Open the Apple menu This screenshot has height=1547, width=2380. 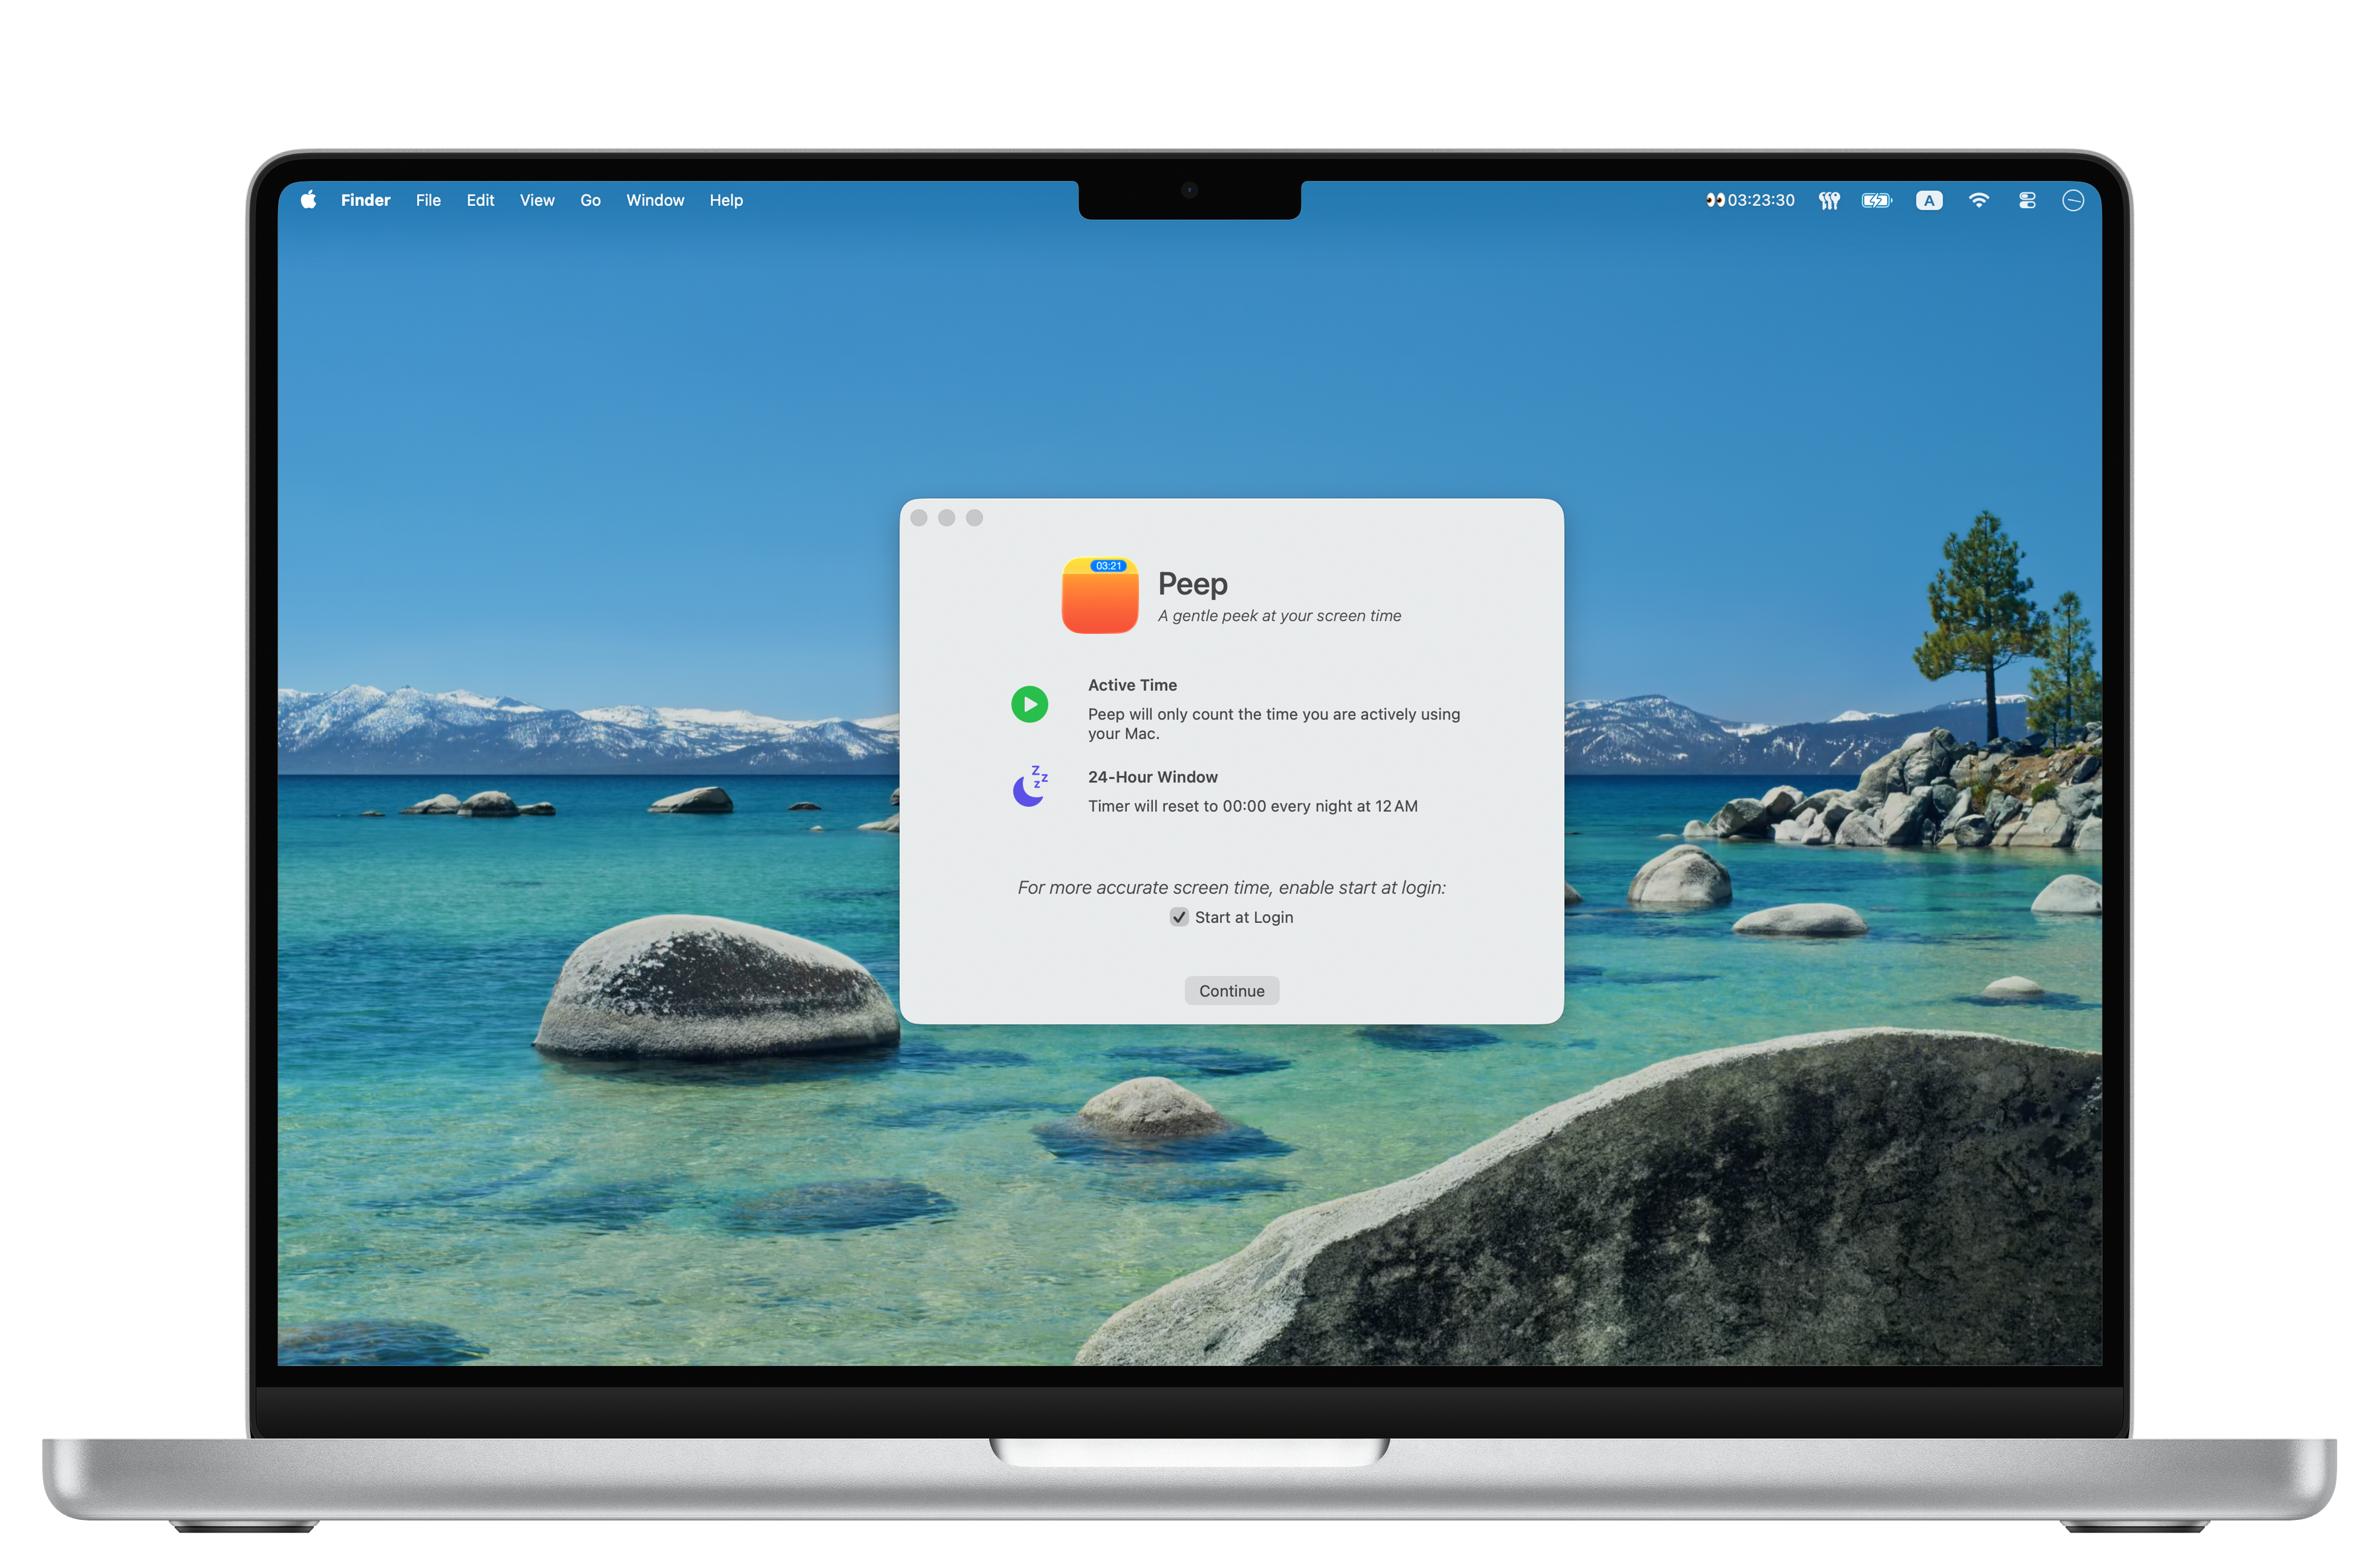(309, 200)
